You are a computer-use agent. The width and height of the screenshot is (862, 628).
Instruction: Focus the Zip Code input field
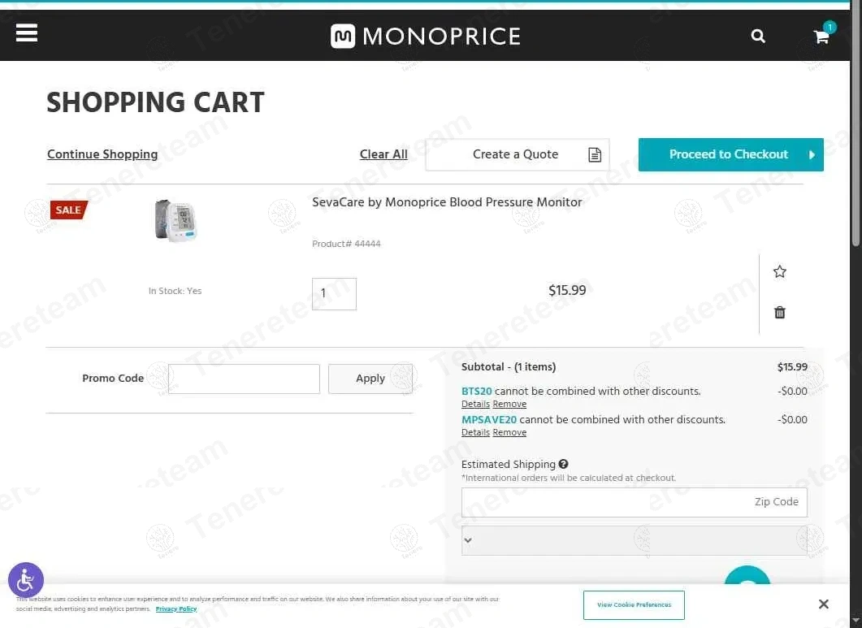pos(634,502)
